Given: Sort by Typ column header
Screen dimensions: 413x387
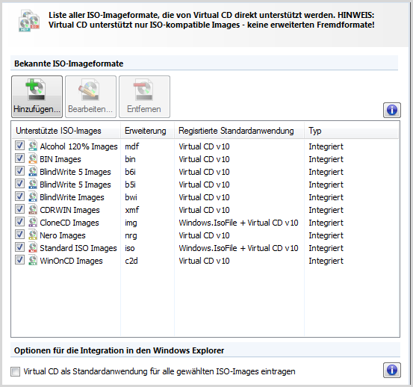Looking at the screenshot, I should click(x=351, y=131).
